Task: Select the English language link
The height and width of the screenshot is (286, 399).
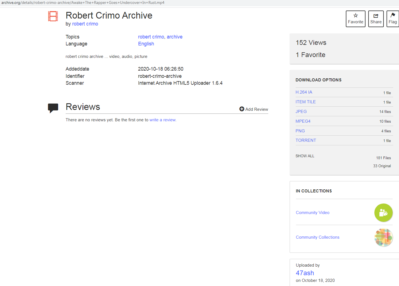Action: click(146, 44)
